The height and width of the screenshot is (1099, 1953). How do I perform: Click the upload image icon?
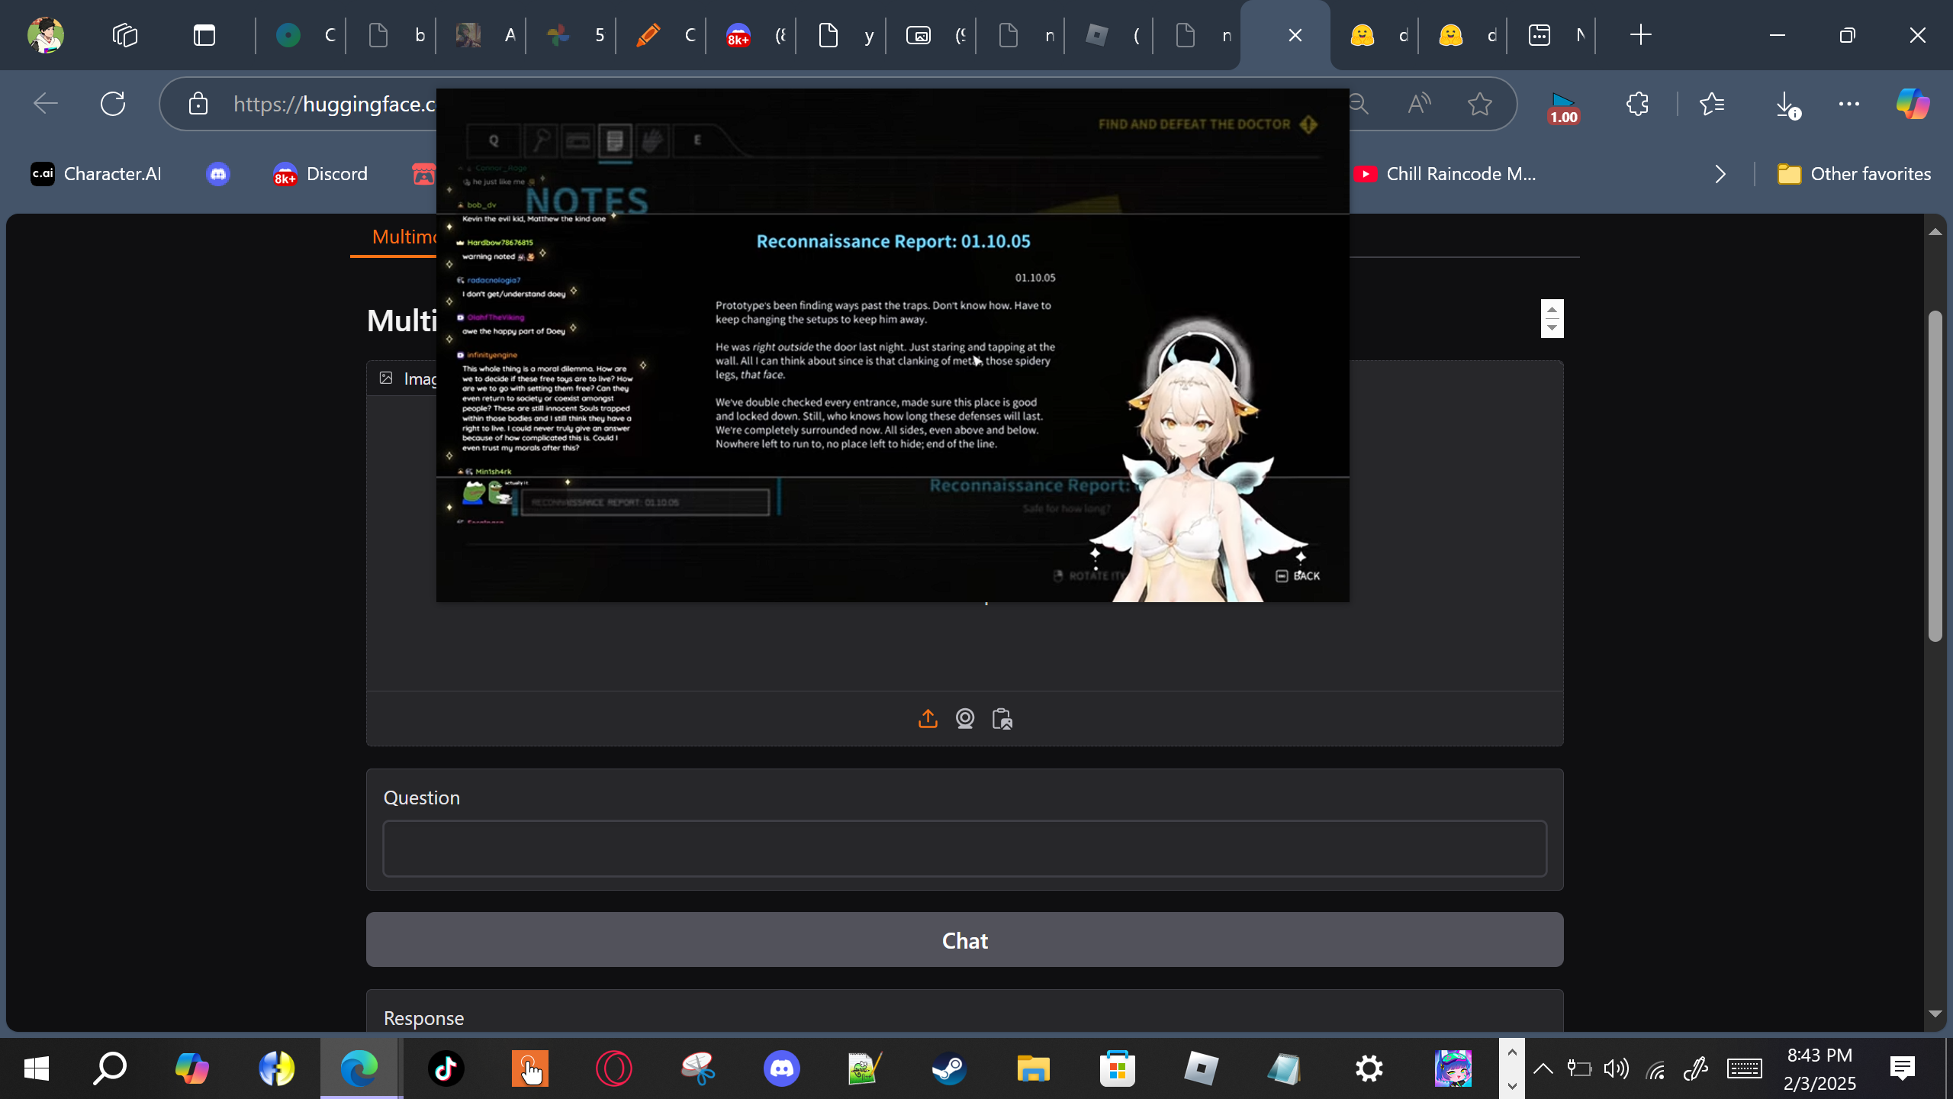tap(928, 719)
